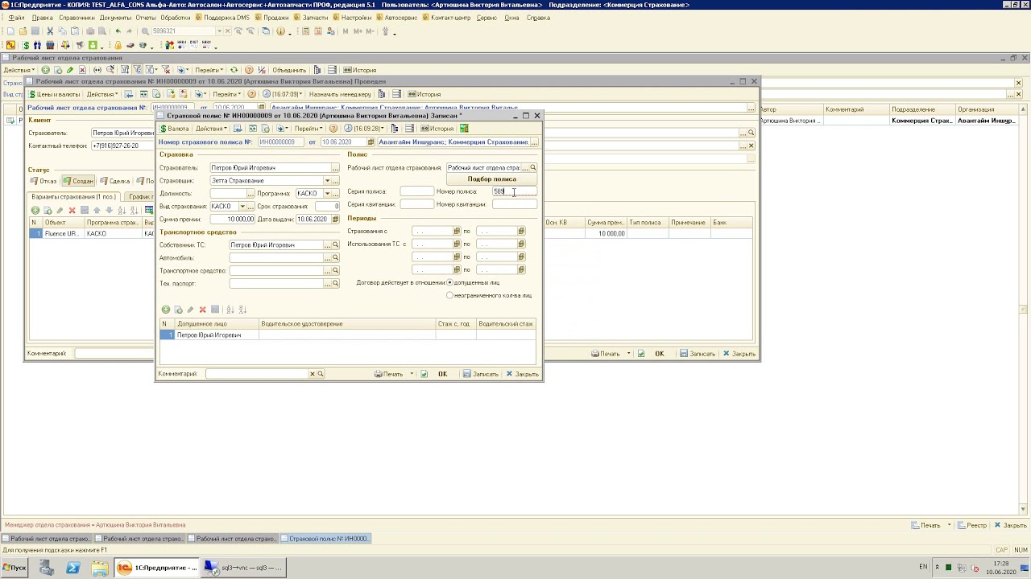Open the Документы menu

(115, 17)
